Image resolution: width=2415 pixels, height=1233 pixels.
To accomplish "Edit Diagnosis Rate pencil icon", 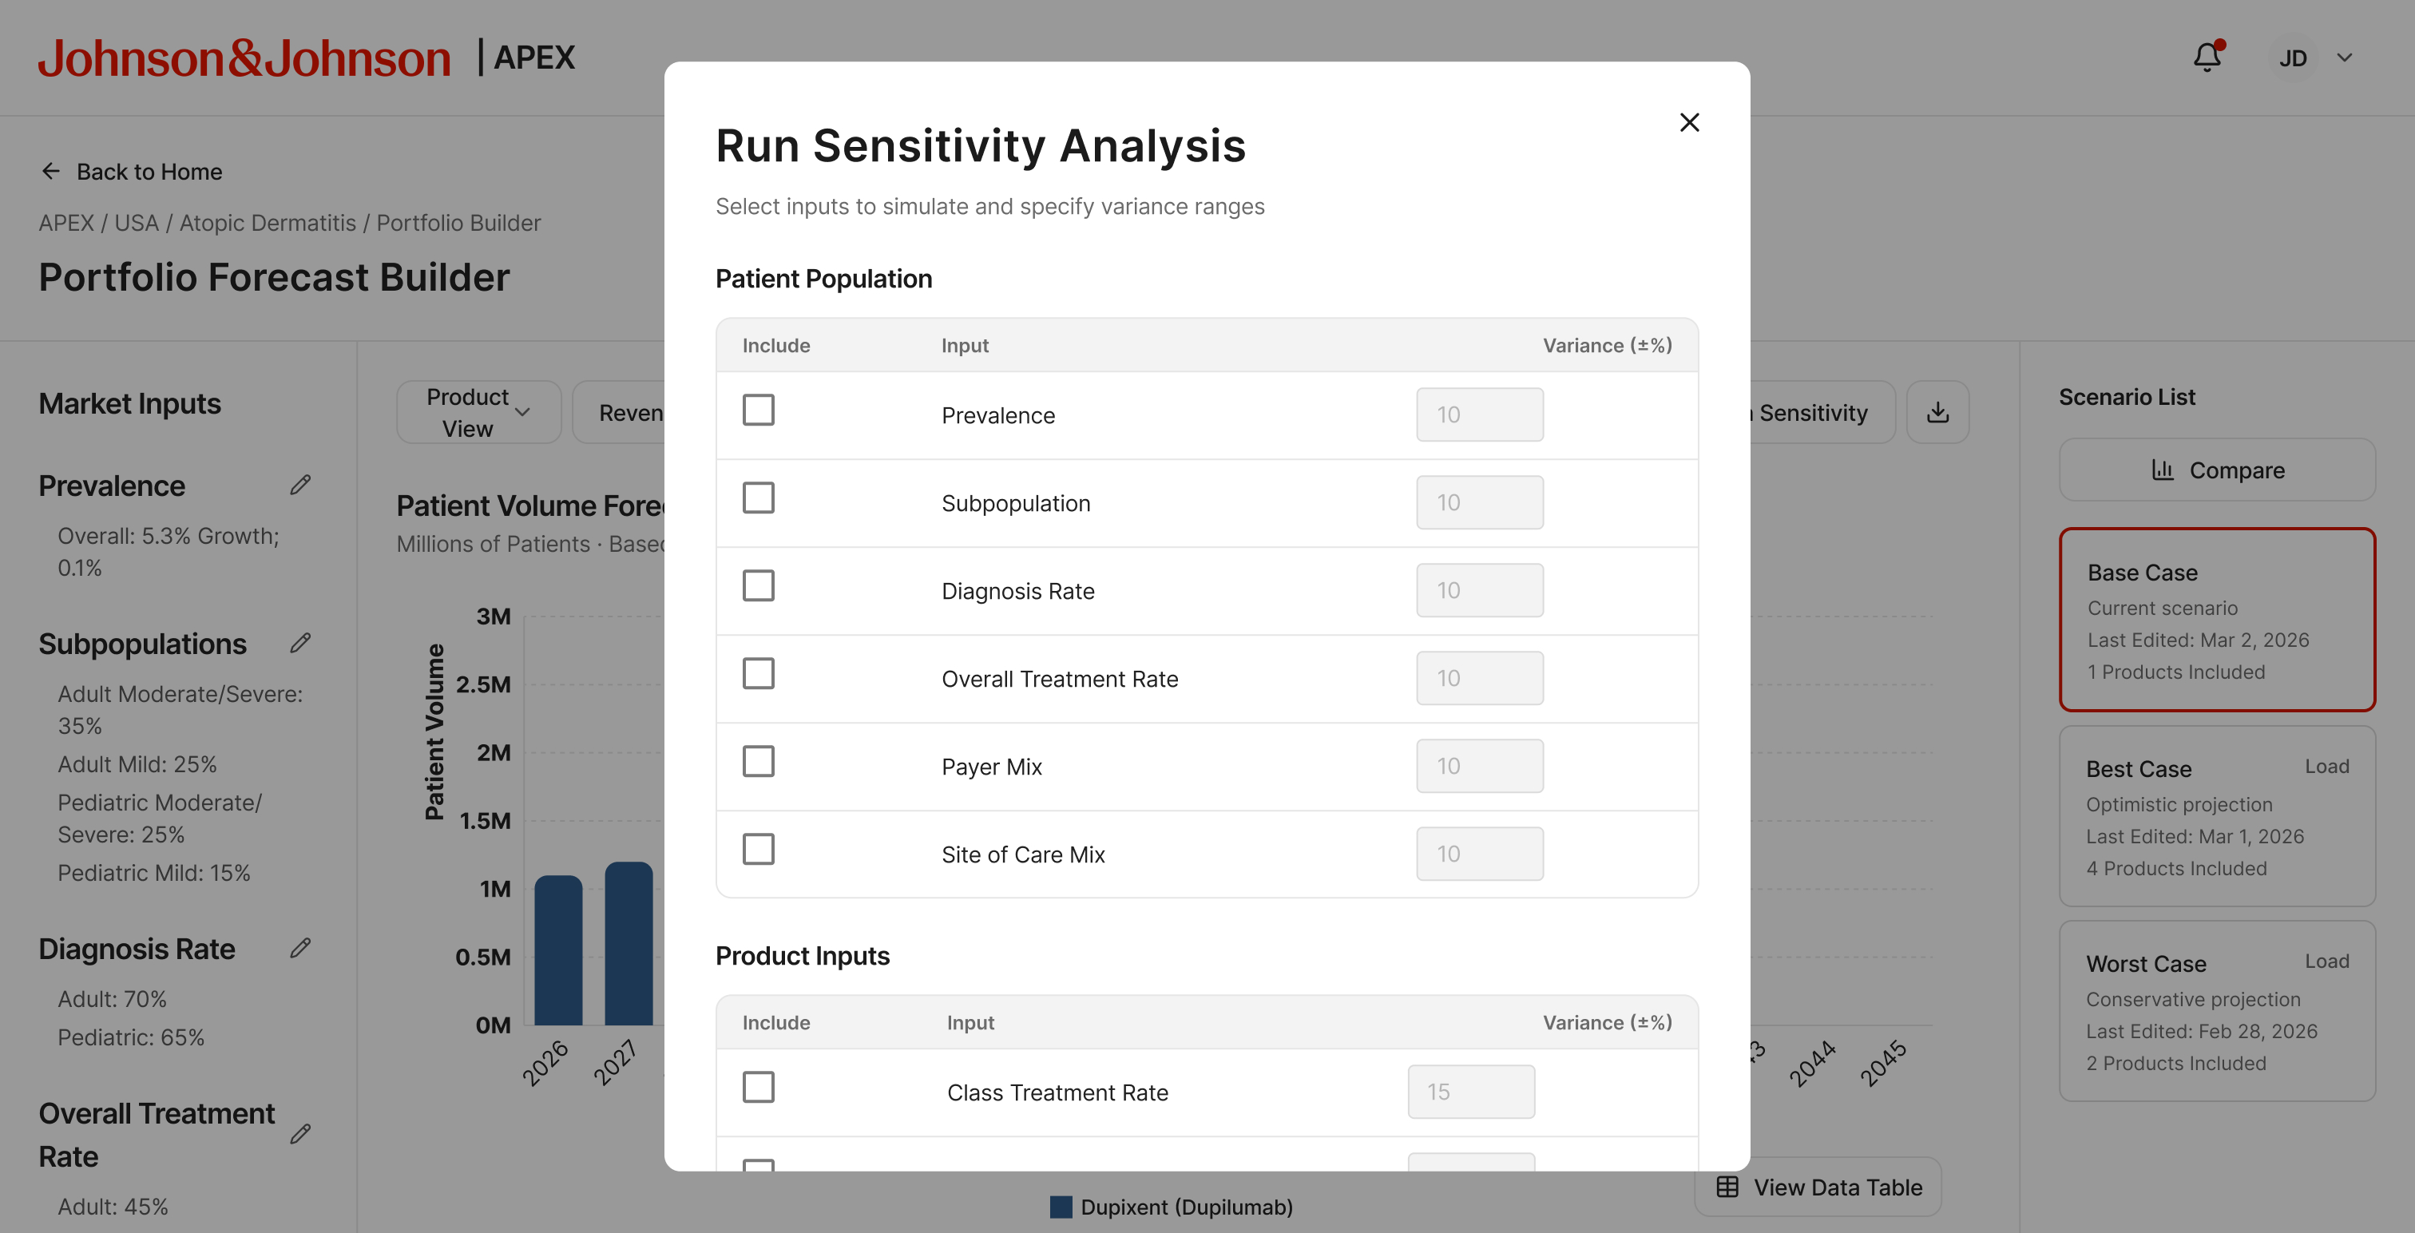I will click(300, 948).
